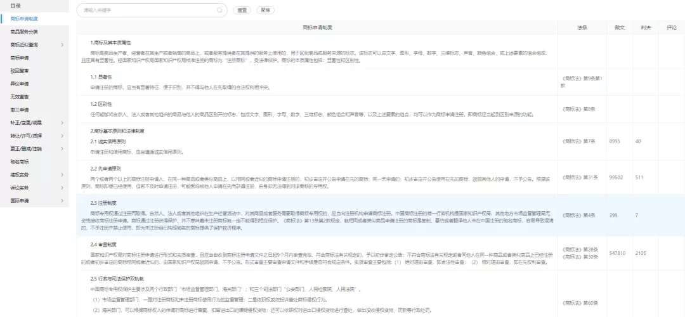The image size is (685, 317).
Task: Click the 511 判决 count
Action: tap(639, 178)
